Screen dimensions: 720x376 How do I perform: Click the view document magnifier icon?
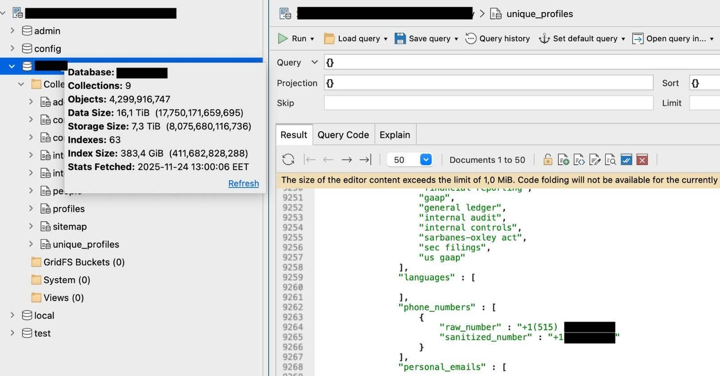(610, 160)
